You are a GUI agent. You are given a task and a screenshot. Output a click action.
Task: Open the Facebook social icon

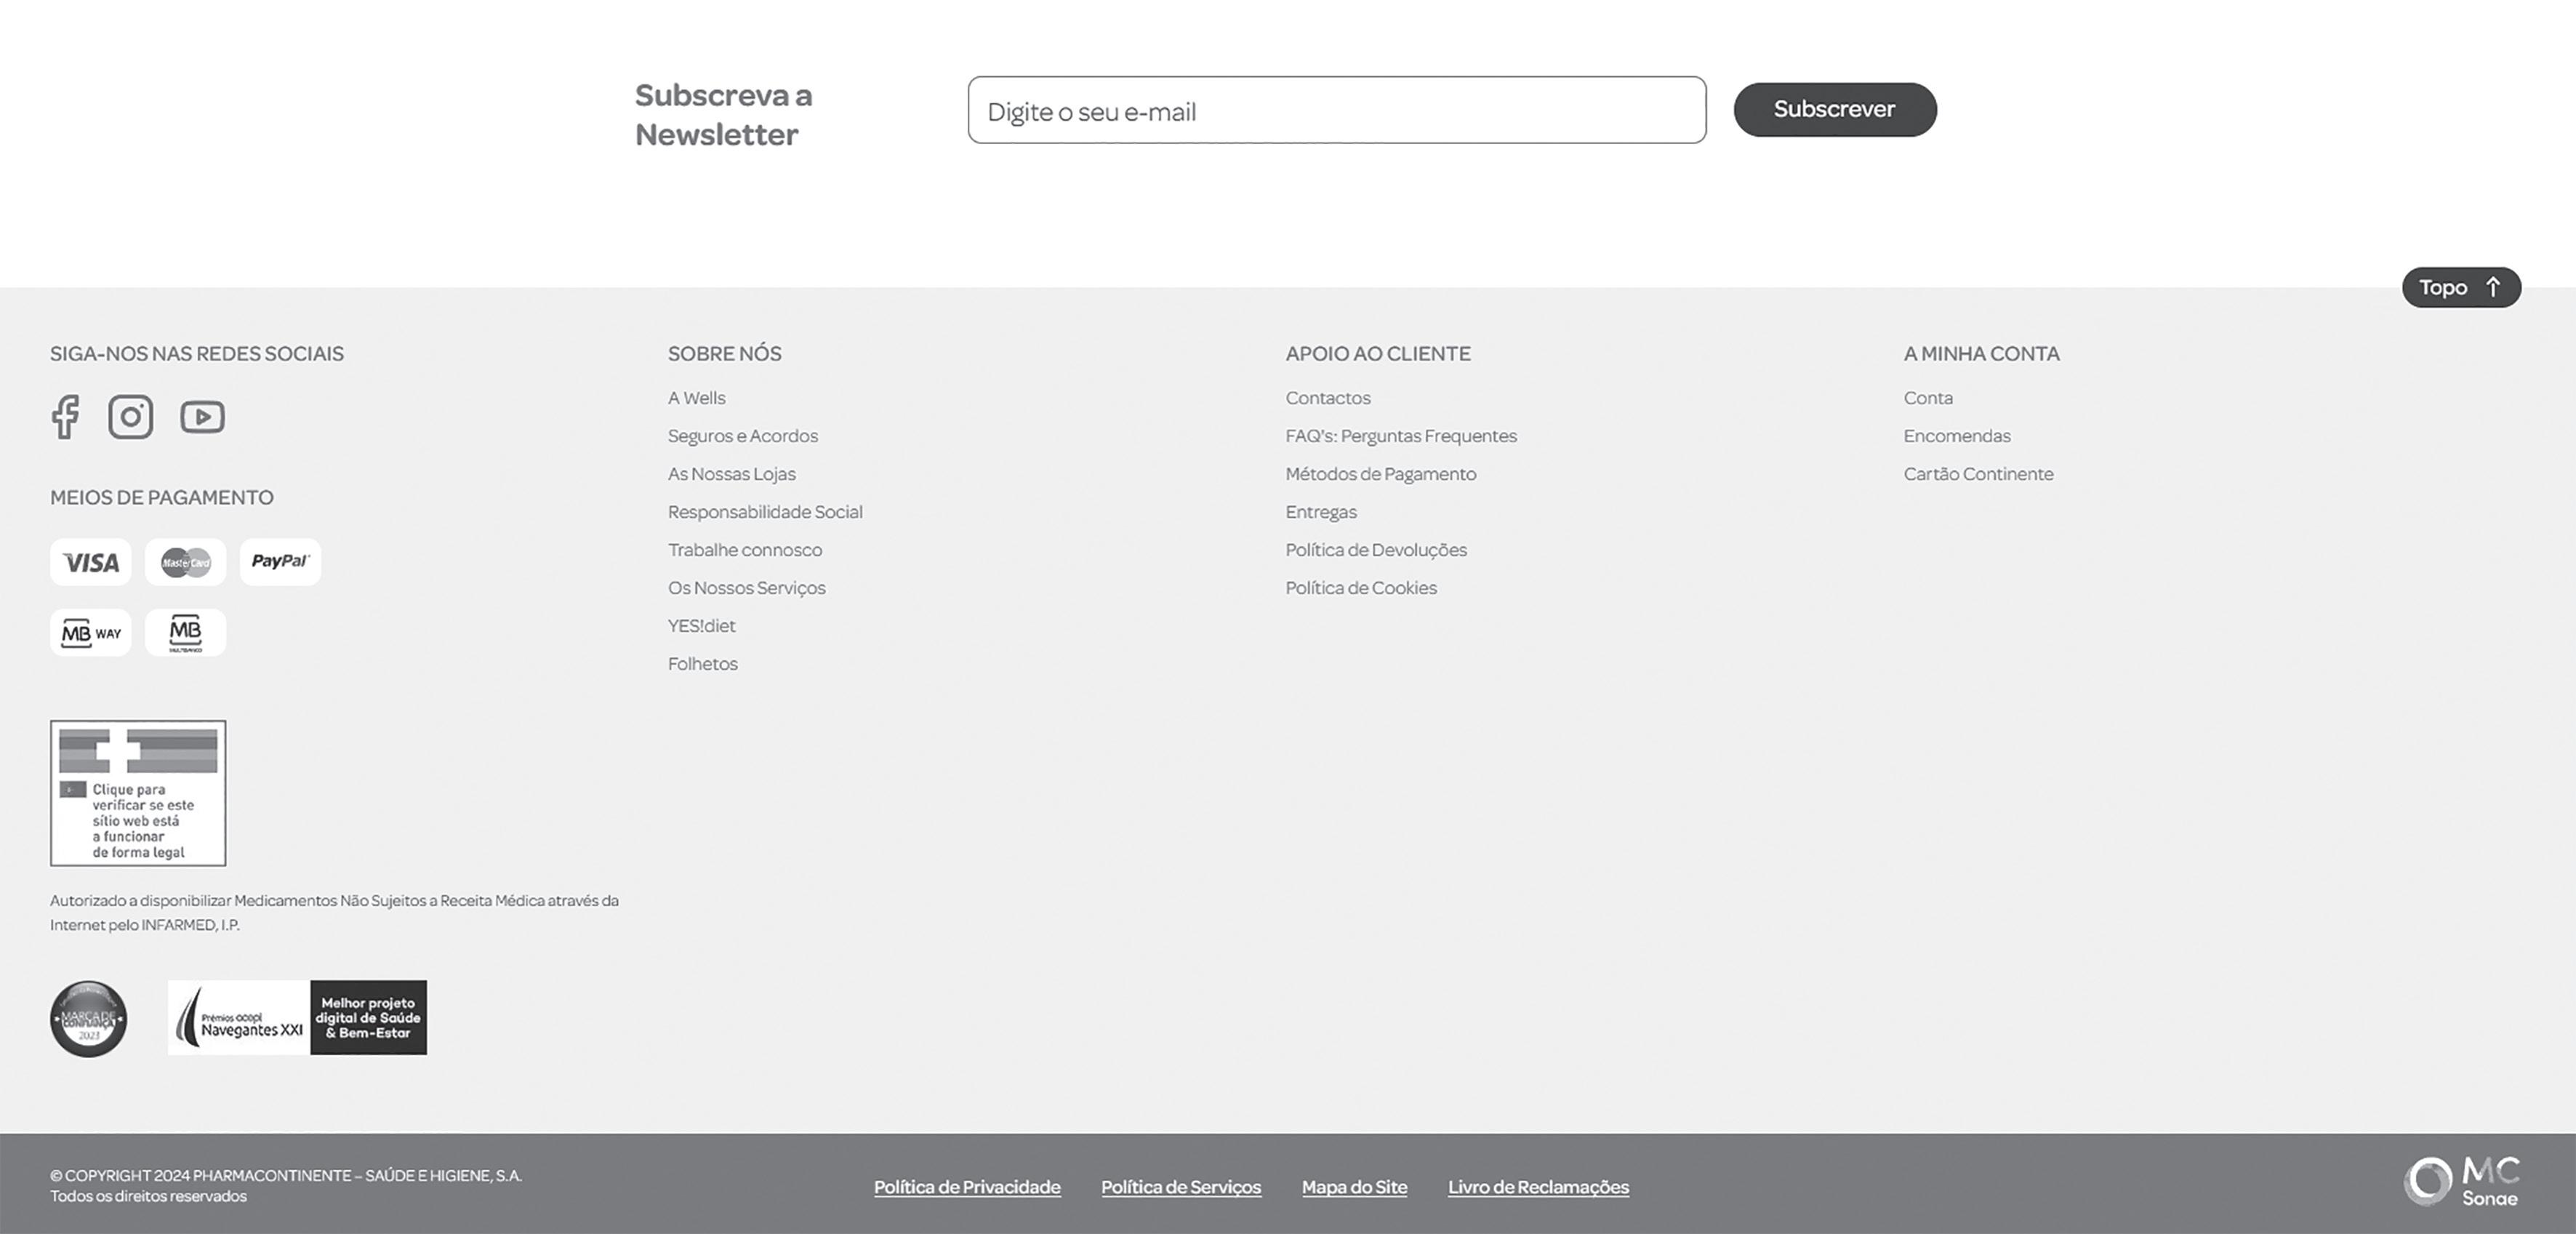(65, 417)
